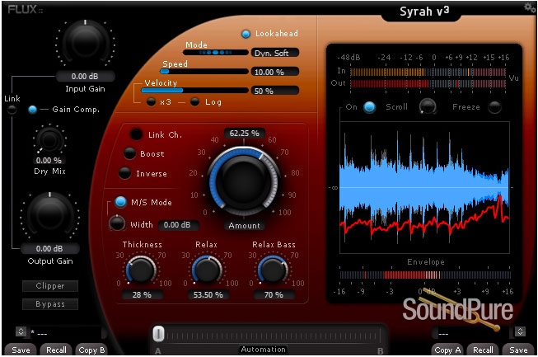Click the right Save button
This screenshot has width=538, height=357.
518,350
